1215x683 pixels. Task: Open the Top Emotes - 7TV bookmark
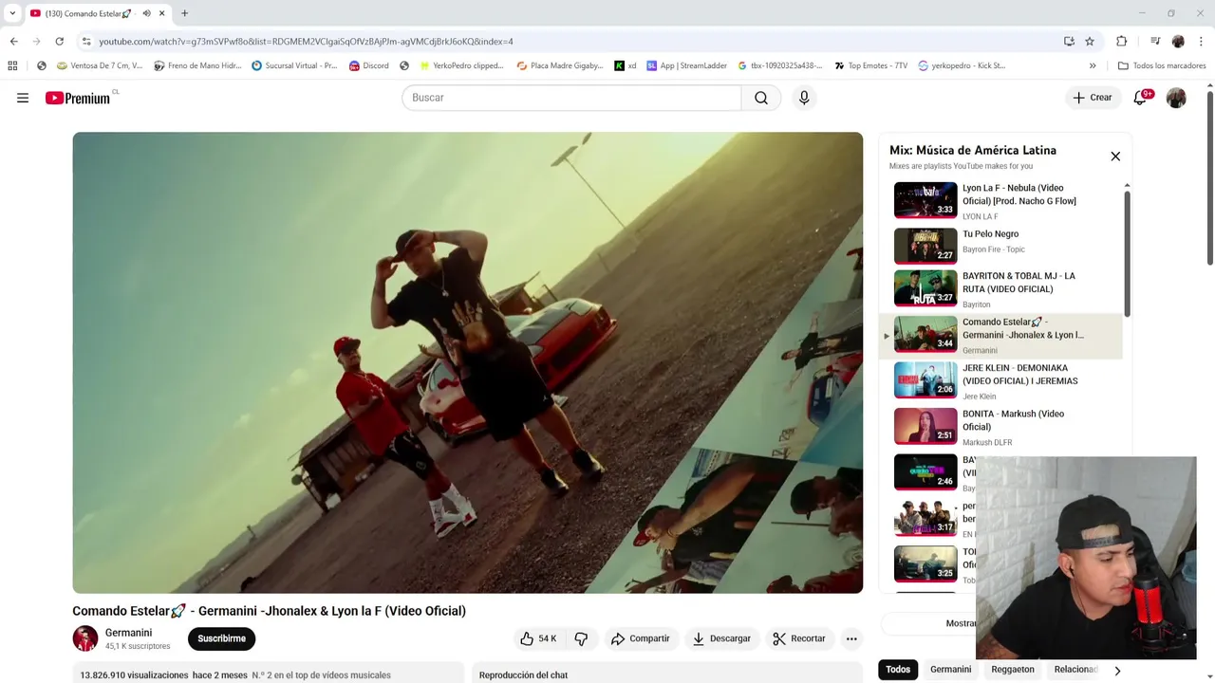coord(871,65)
